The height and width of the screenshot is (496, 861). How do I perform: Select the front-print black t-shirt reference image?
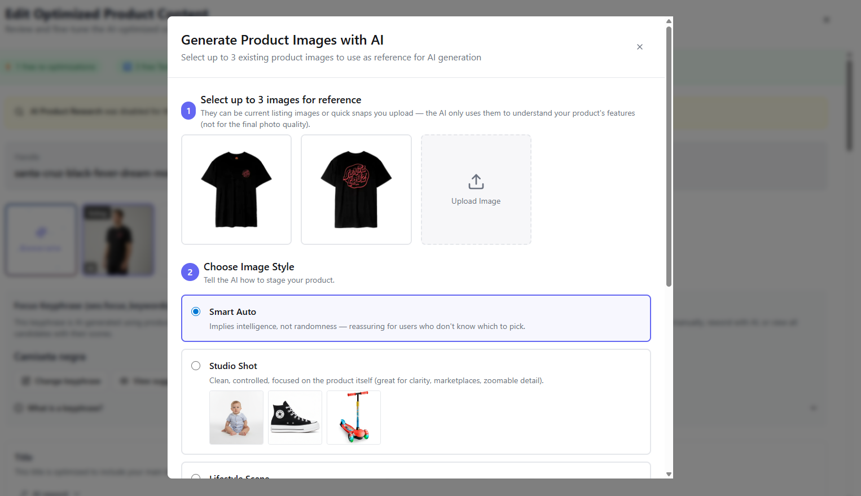(x=236, y=189)
